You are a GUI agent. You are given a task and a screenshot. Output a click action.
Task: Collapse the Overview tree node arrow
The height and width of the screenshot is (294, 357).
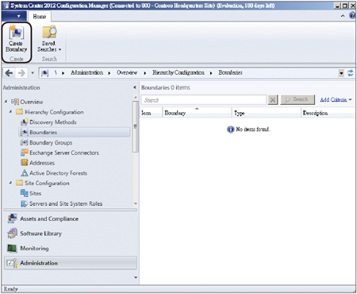point(6,102)
